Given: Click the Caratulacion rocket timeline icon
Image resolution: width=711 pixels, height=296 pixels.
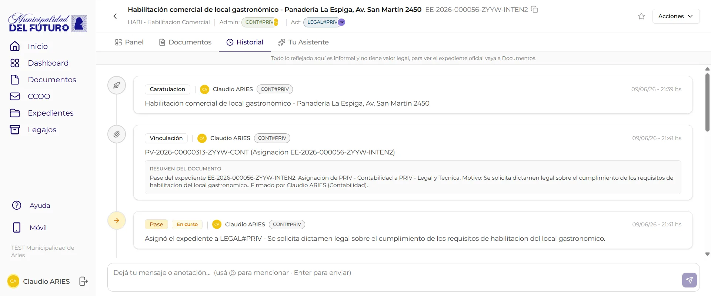Looking at the screenshot, I should pos(117,85).
